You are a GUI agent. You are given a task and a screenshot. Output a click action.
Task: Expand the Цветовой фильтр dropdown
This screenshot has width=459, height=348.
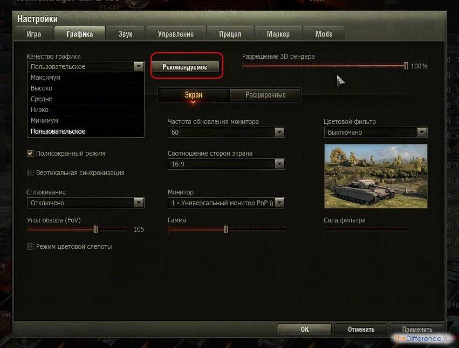422,132
